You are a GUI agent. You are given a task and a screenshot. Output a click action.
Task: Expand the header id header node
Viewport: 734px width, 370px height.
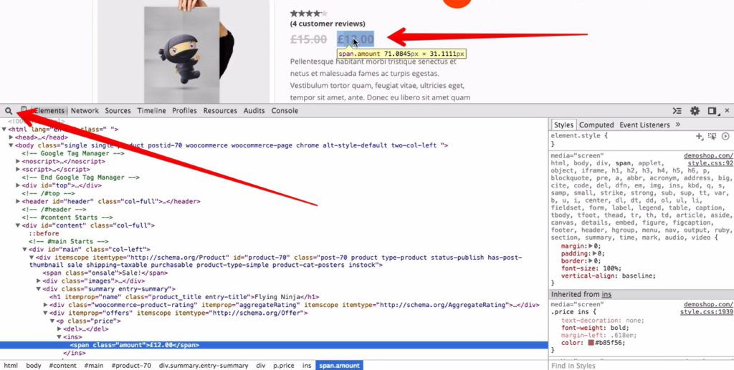18,201
